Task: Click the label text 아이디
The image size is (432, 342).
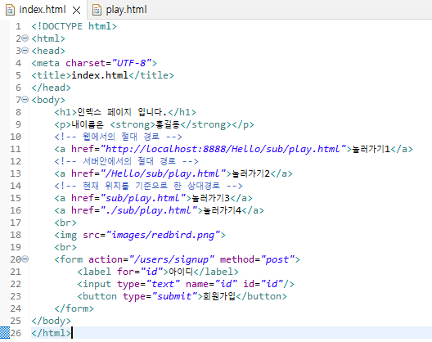Action: point(181,272)
